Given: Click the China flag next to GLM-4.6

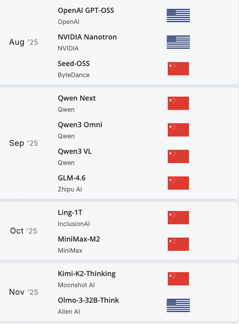Looking at the screenshot, I should (x=178, y=183).
